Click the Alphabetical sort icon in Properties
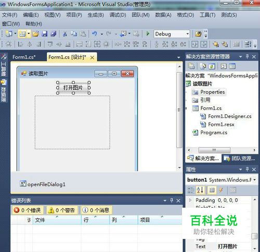The height and width of the screenshot is (252, 260). click(200, 190)
